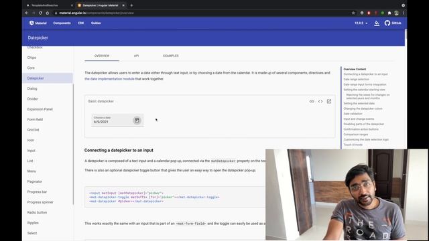The width and height of the screenshot is (429, 241).
Task: Switch to the API tab
Action: [x=136, y=56]
